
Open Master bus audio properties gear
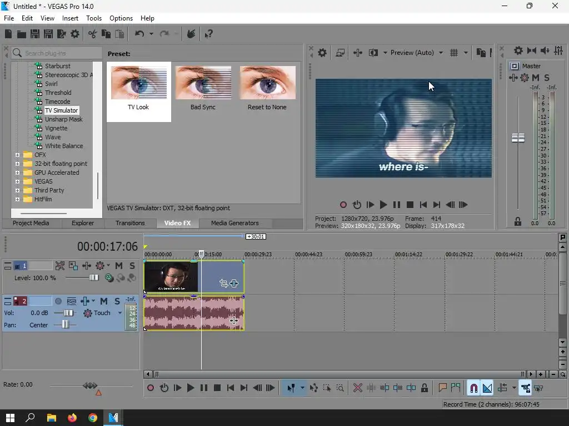coord(518,50)
